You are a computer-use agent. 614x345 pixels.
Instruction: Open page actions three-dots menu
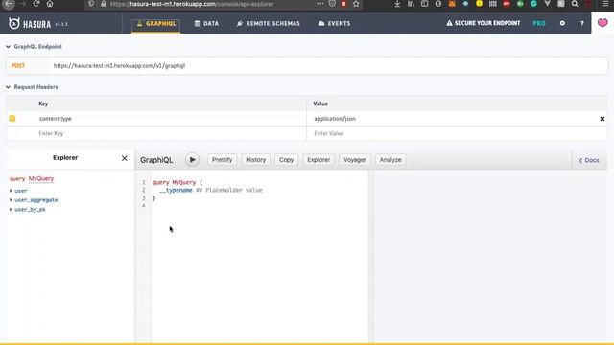pyautogui.click(x=319, y=4)
